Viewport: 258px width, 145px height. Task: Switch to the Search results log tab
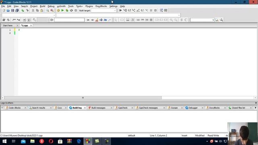tap(38, 108)
